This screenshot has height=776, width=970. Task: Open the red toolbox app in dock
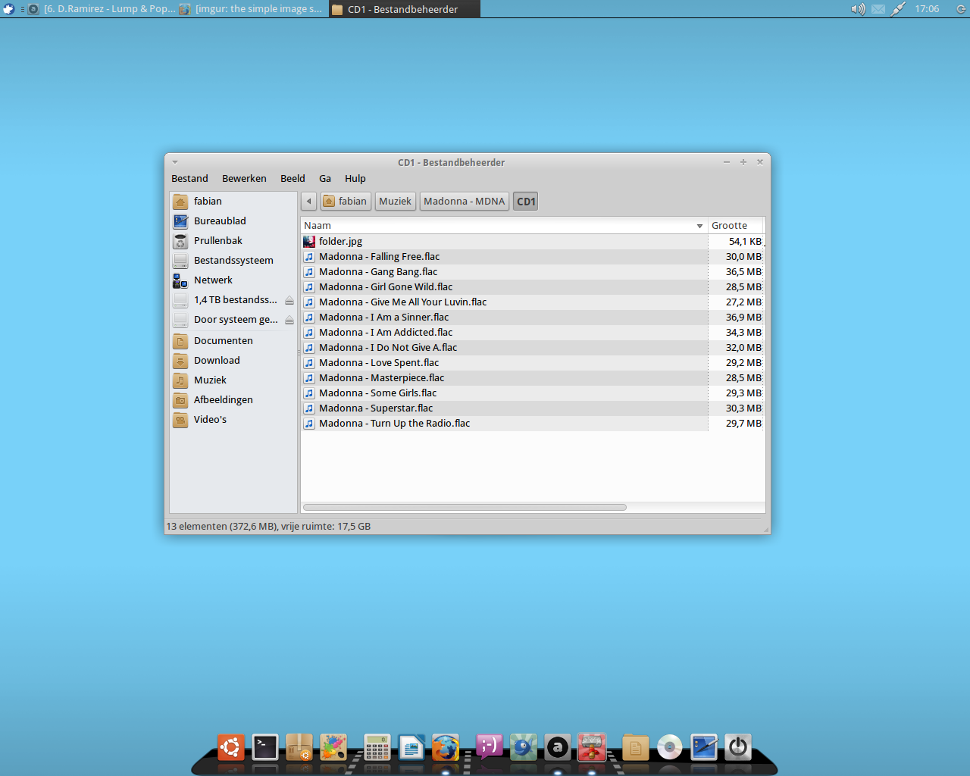coord(592,748)
